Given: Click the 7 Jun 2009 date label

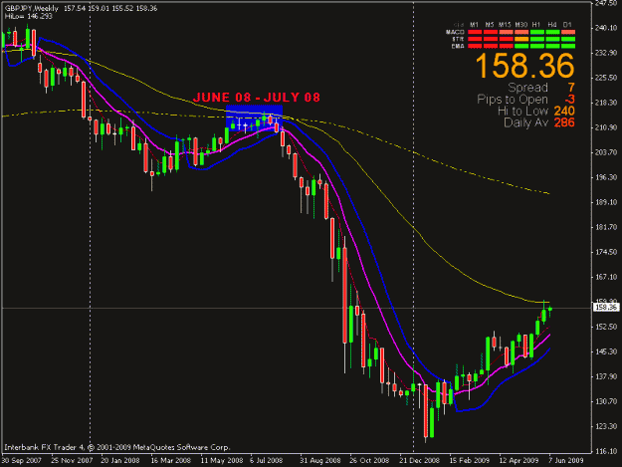Looking at the screenshot, I should 566,461.
